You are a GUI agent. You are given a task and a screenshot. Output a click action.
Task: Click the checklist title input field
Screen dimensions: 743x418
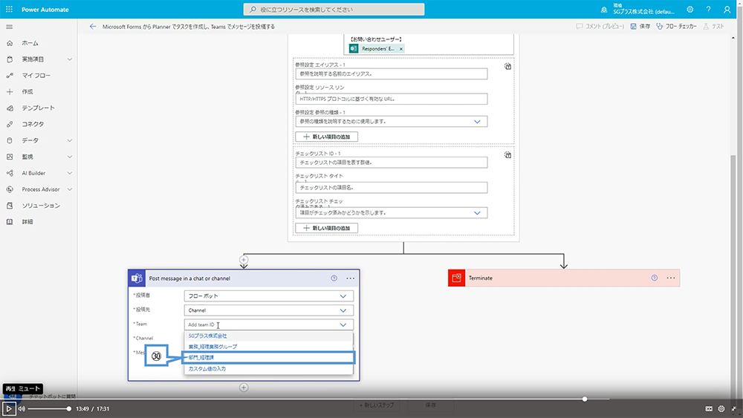(392, 187)
